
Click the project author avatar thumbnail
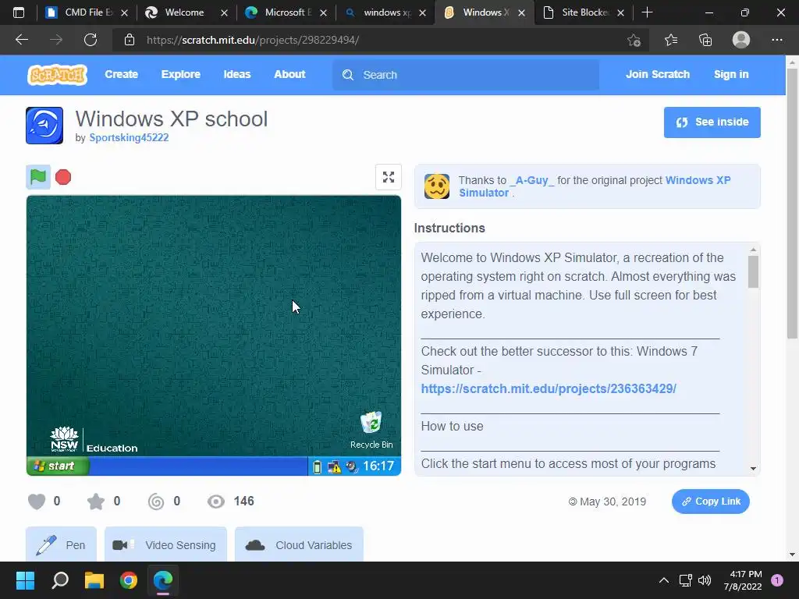coord(44,126)
